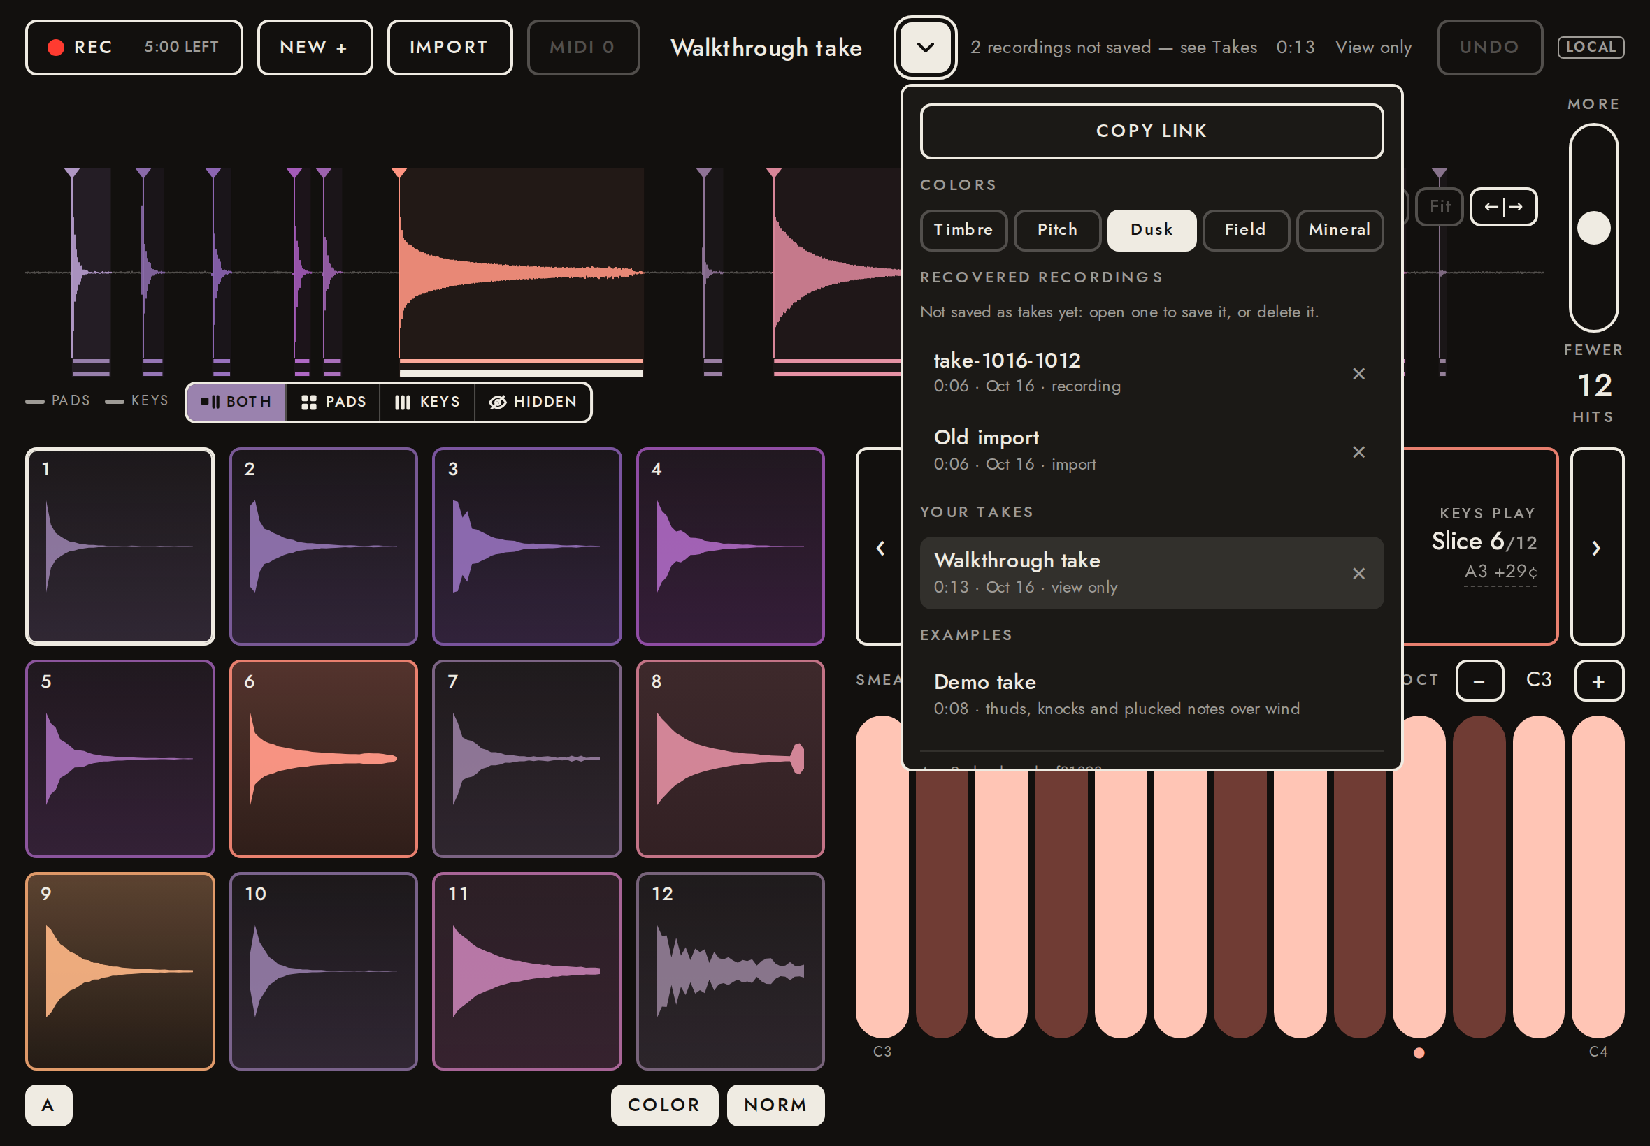Toggle the COLOR button
The height and width of the screenshot is (1146, 1650).
pos(664,1105)
